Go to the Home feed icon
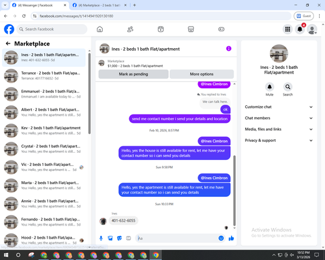This screenshot has height=260, width=325. tap(99, 29)
